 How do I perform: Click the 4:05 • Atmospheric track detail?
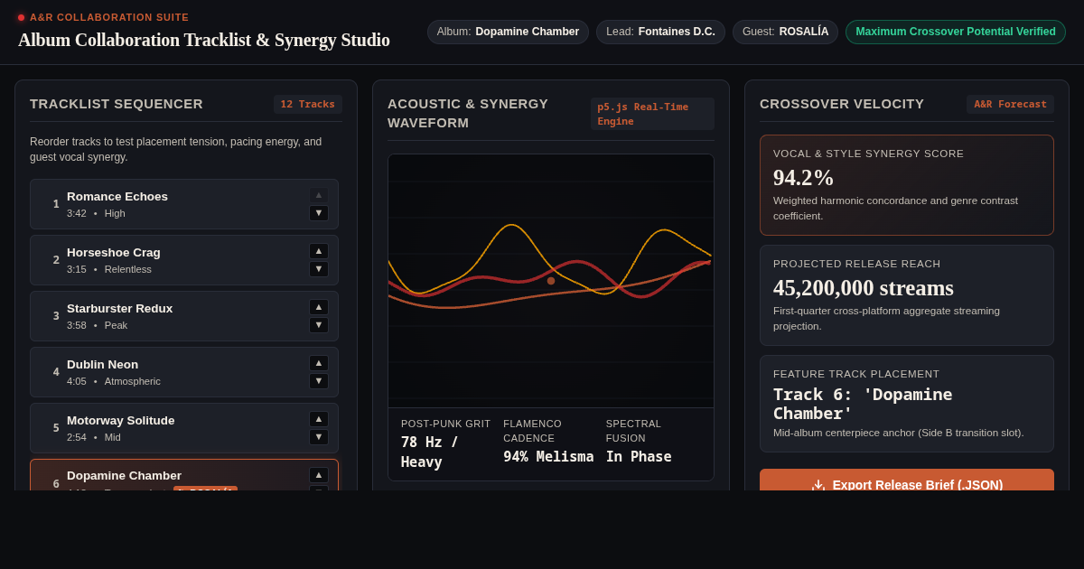tap(114, 381)
